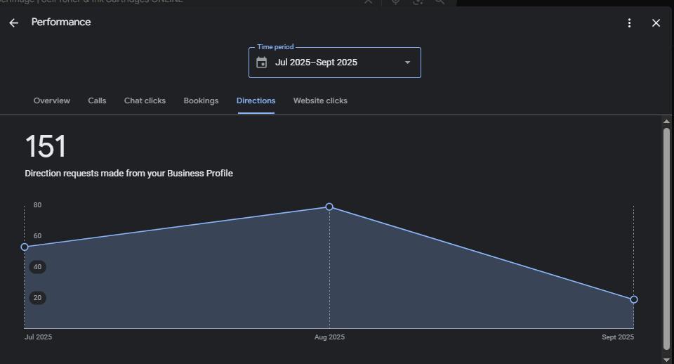The image size is (674, 364).
Task: Open the Jul 2025–Sept 2025 period selector
Action: pos(334,63)
